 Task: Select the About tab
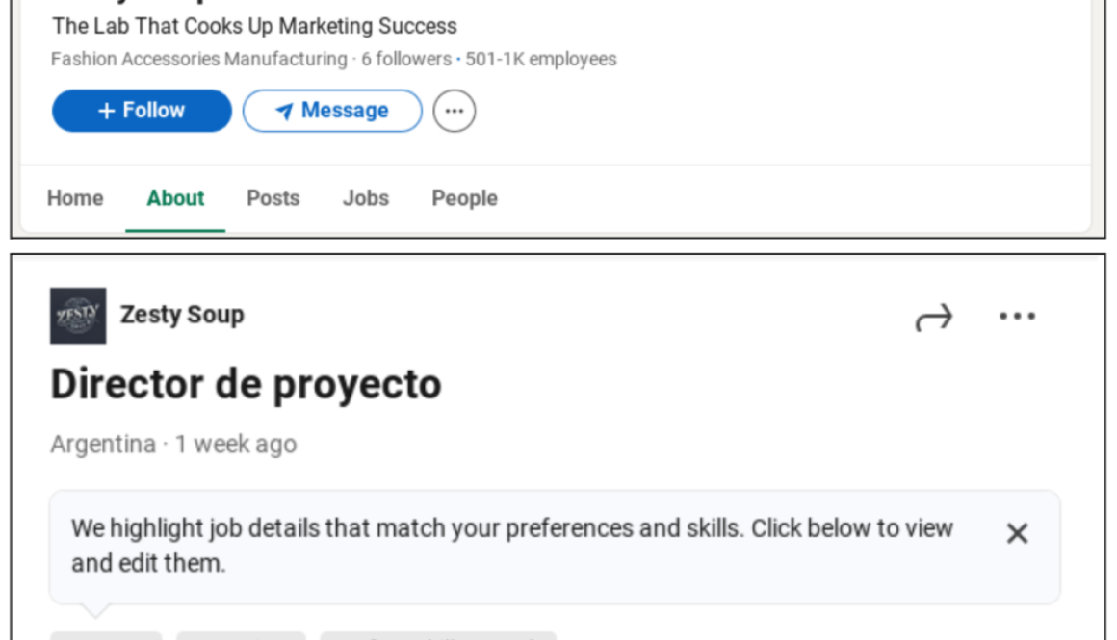click(x=175, y=198)
